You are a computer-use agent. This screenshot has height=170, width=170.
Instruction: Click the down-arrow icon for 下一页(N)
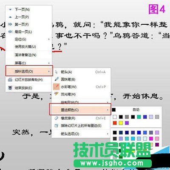(10, 10)
